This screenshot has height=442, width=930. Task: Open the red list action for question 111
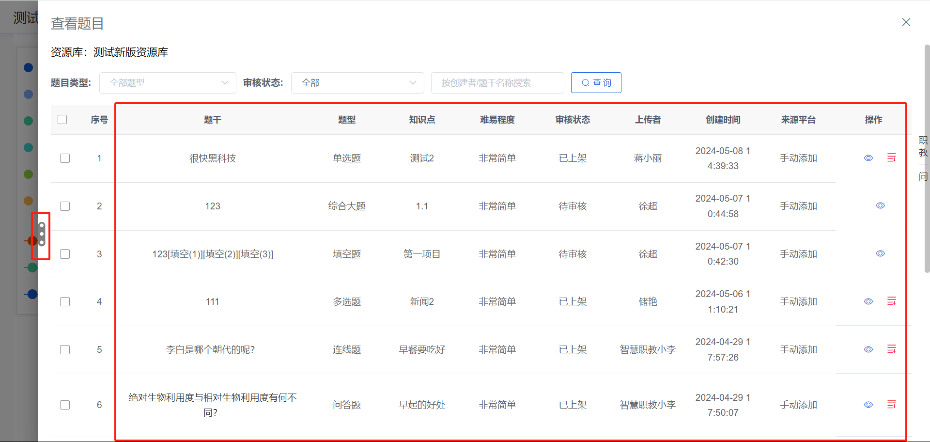pyautogui.click(x=892, y=301)
